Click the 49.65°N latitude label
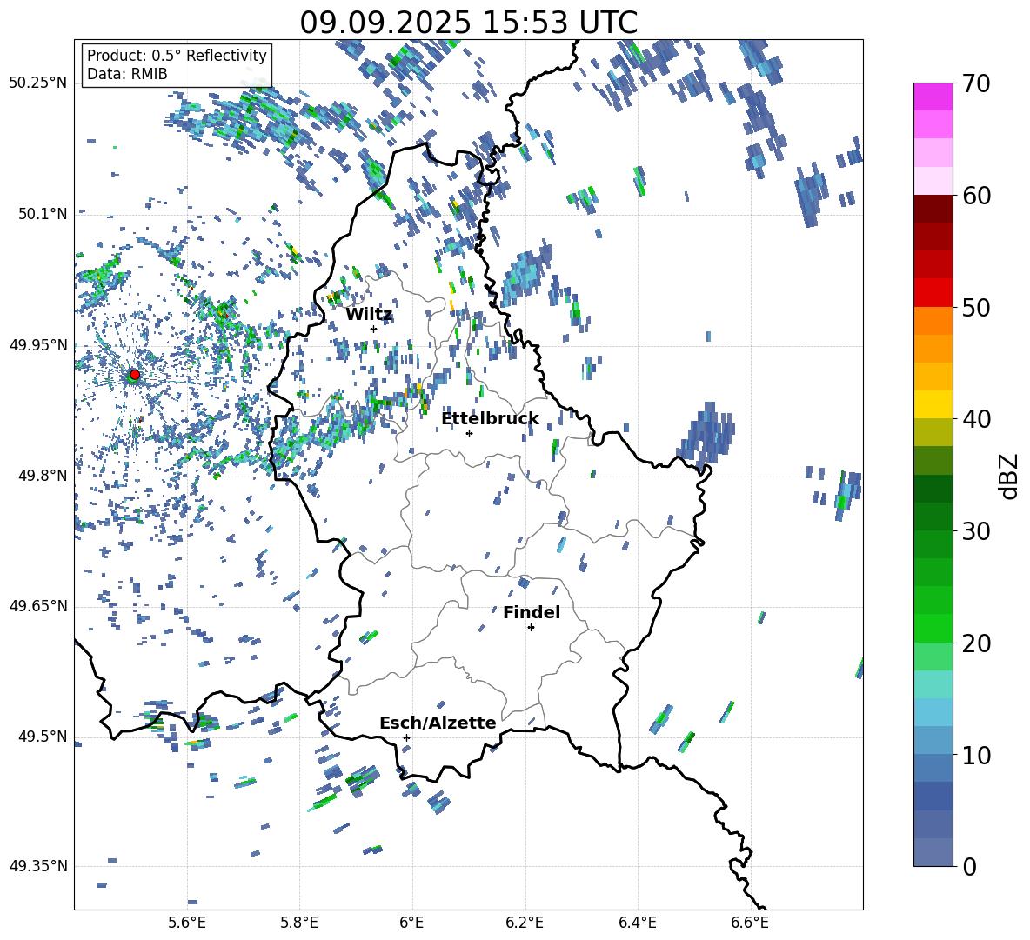 (x=38, y=605)
